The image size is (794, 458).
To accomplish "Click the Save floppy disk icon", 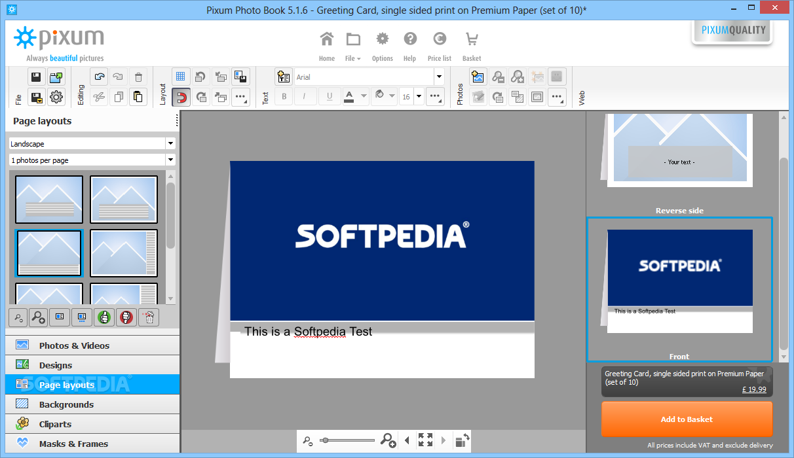I will pyautogui.click(x=36, y=77).
